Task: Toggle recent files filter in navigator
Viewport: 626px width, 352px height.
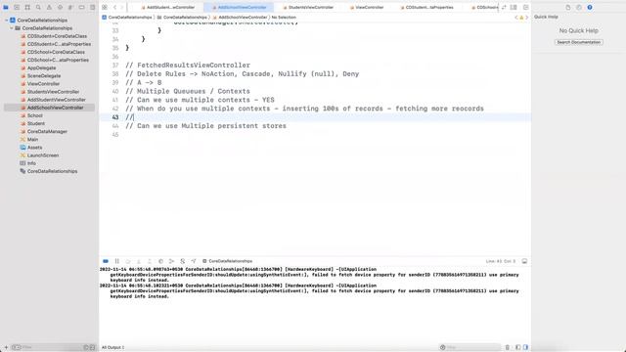Action: (x=86, y=347)
